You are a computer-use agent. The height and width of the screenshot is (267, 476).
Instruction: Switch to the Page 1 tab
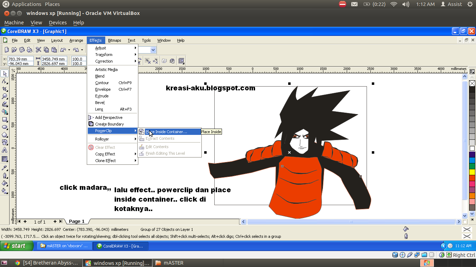tap(77, 221)
